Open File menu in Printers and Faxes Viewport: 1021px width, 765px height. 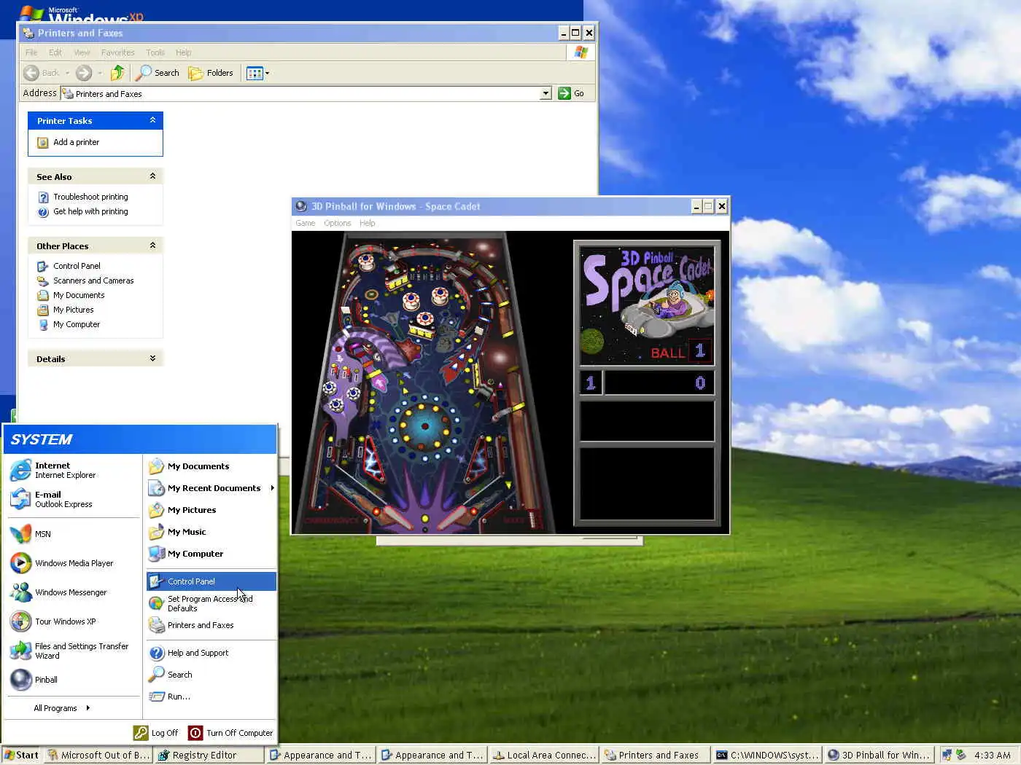click(x=31, y=52)
